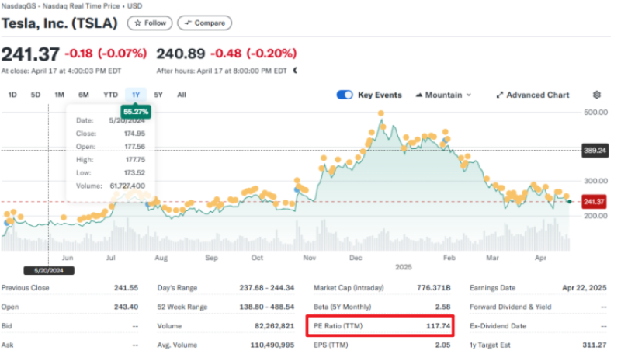Select the 1D time range tab
621x361 pixels.
pyautogui.click(x=12, y=95)
